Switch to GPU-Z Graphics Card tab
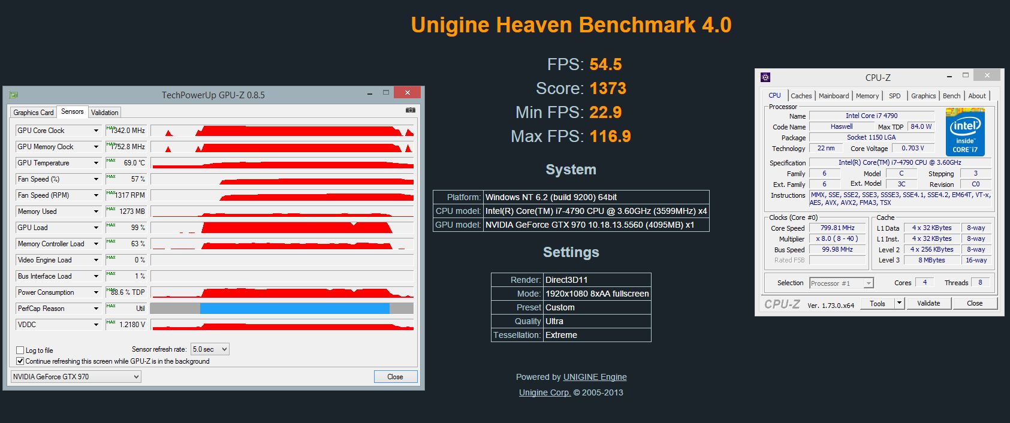This screenshot has height=423, width=1010. [x=34, y=113]
